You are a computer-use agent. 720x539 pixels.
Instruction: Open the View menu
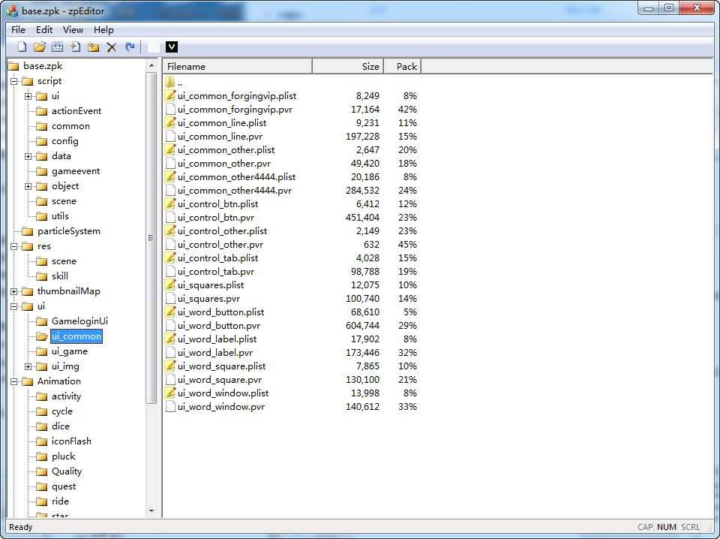73,30
